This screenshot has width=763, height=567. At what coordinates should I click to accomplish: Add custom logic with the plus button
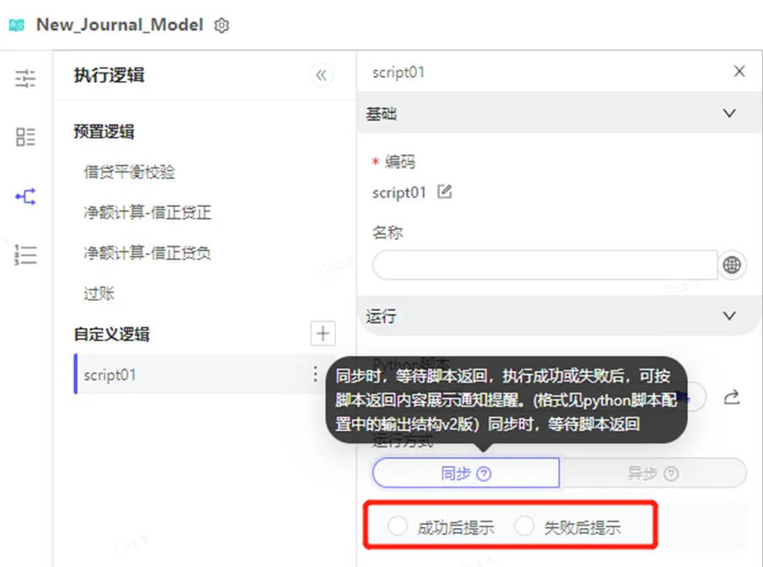(322, 334)
